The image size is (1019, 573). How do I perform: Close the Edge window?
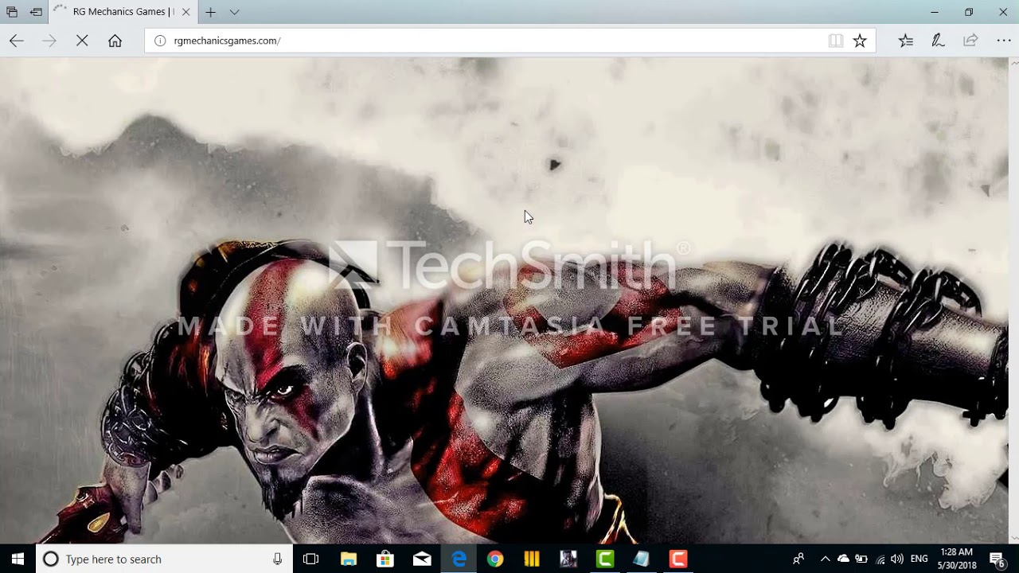[x=1003, y=12]
